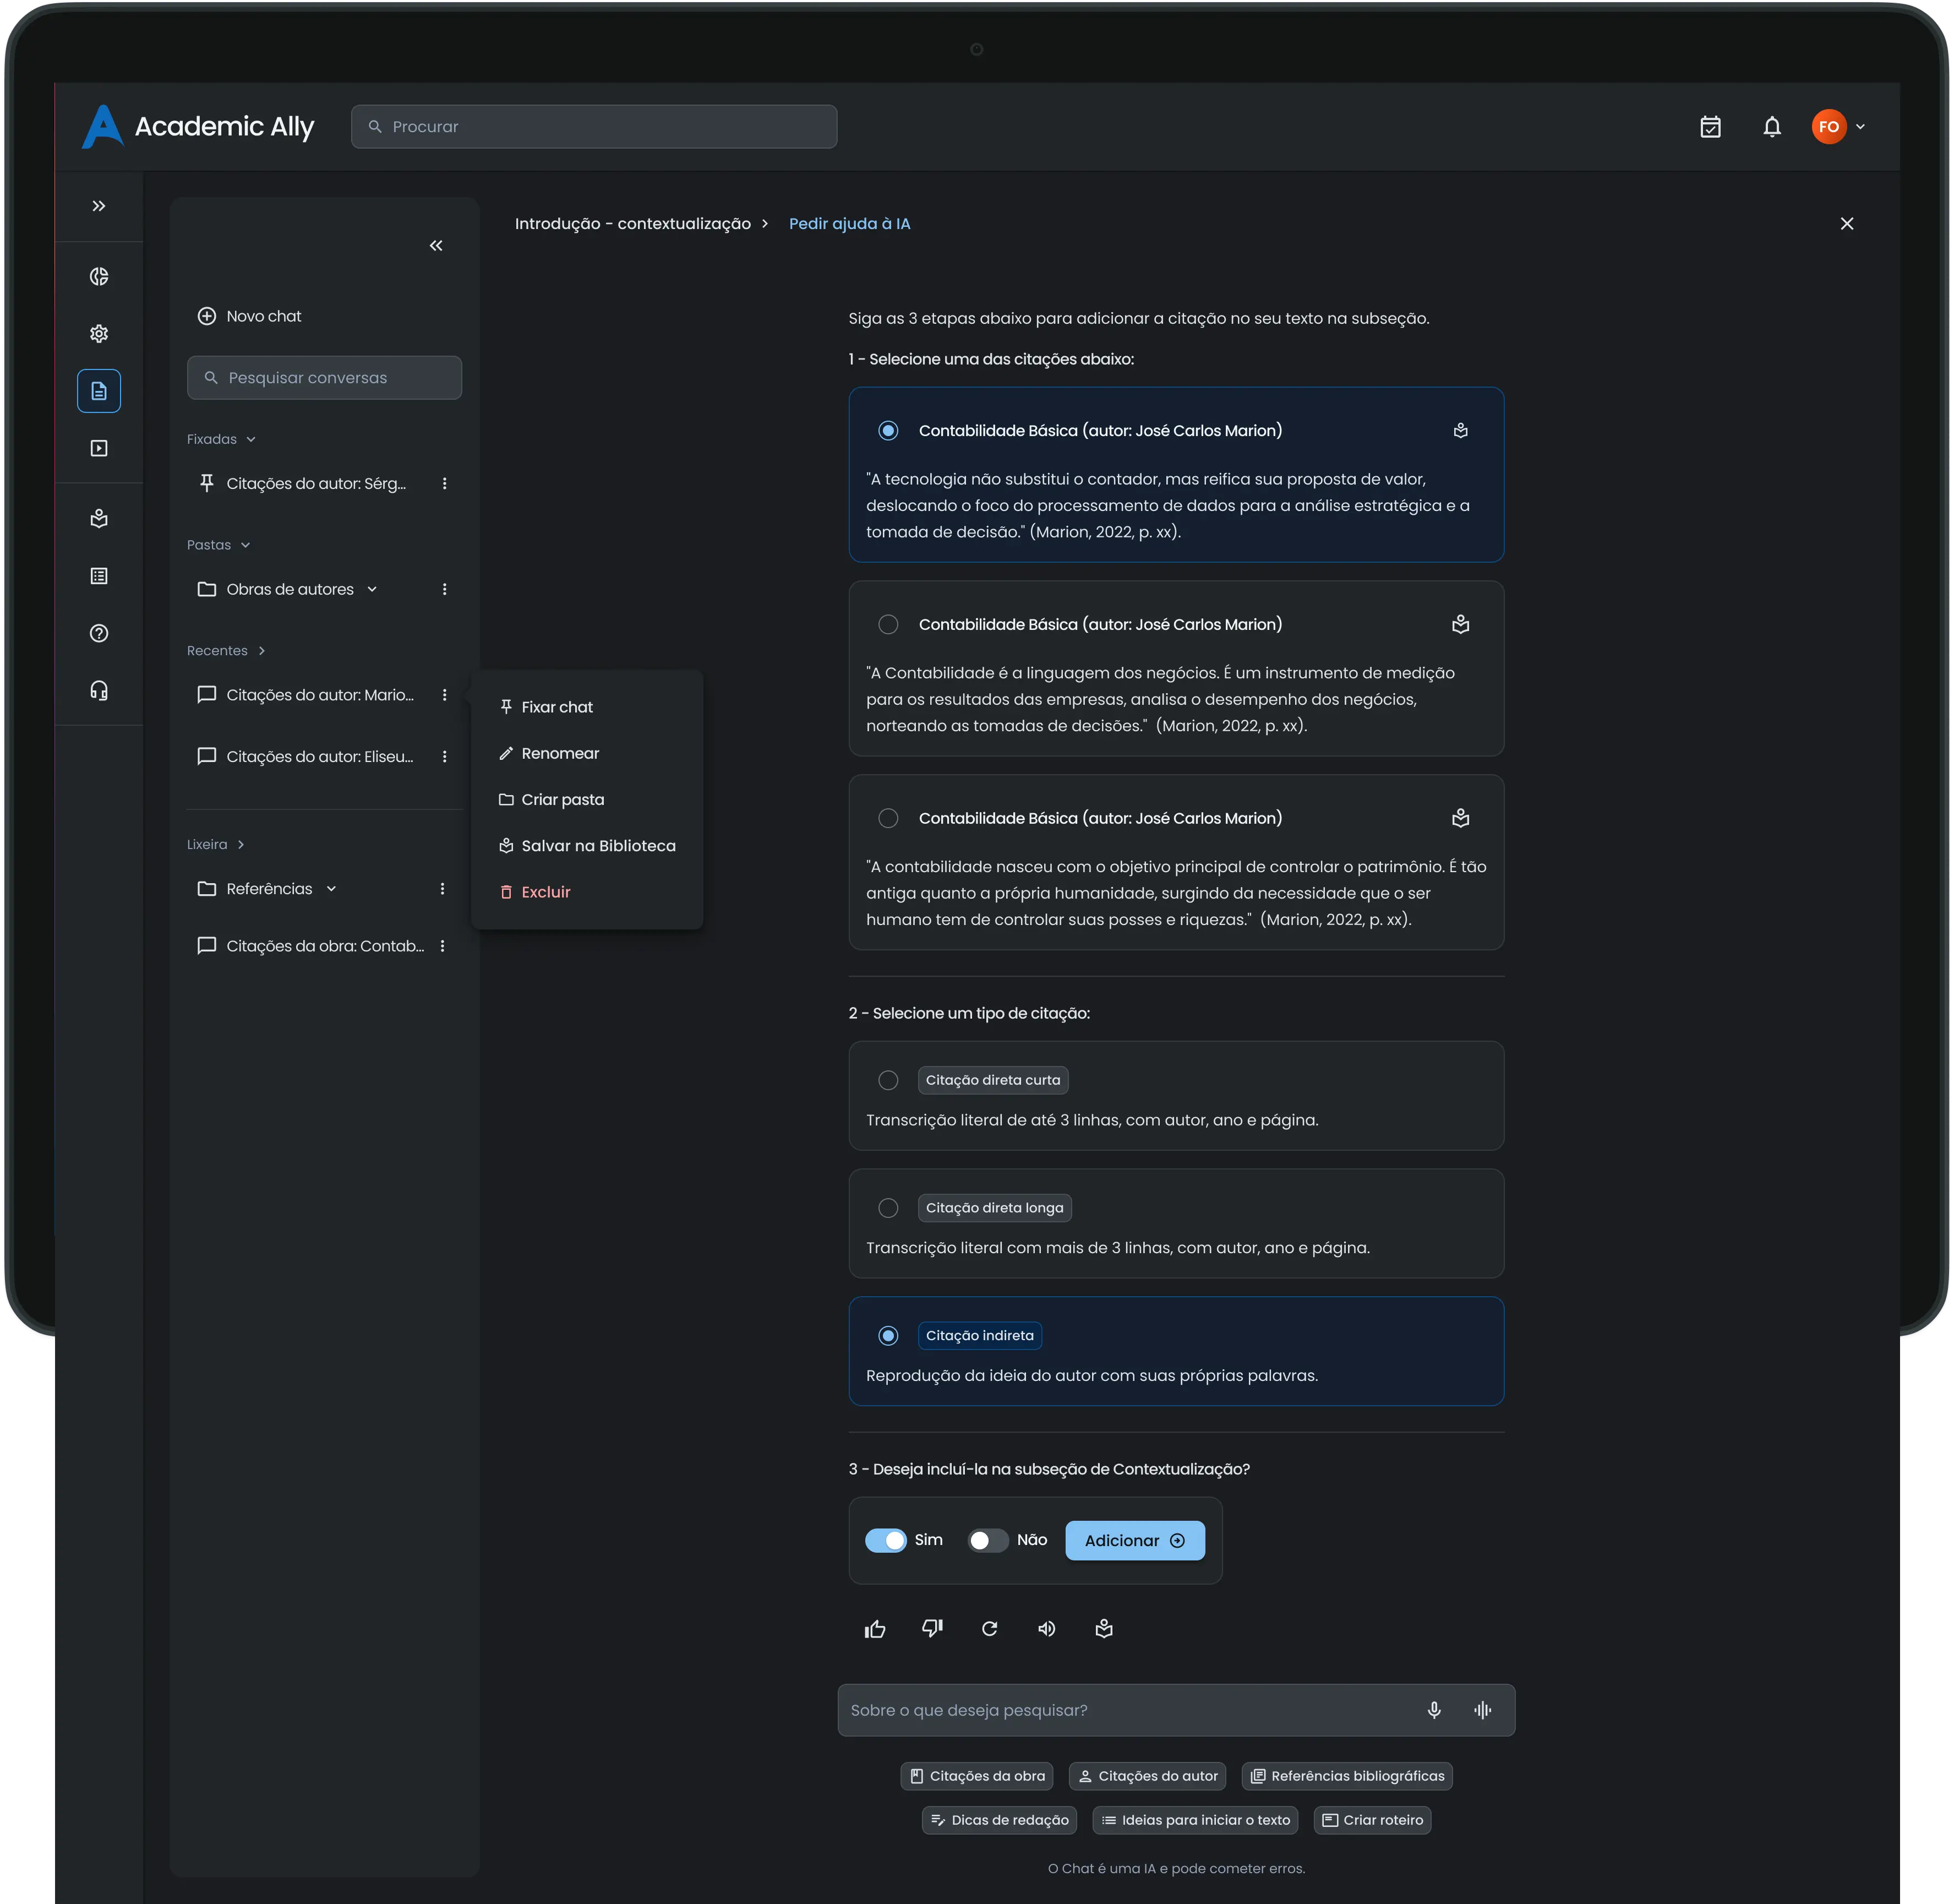
Task: Click Referências bibliográficas suggestion chip
Action: [x=1346, y=1776]
